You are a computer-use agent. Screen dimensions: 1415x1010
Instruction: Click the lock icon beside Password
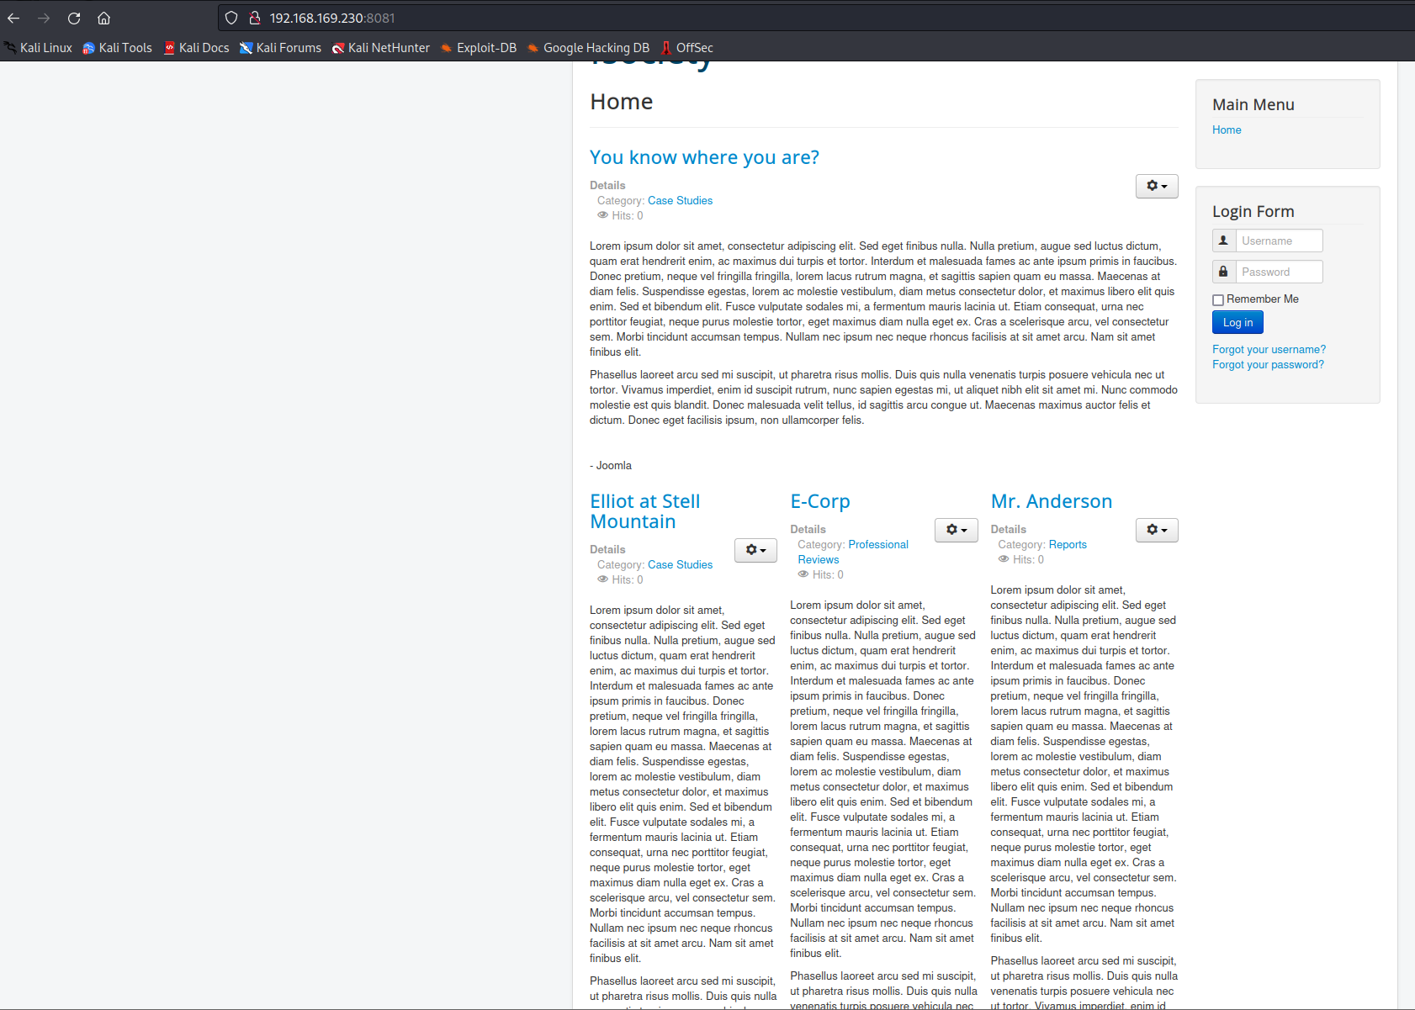[1224, 272]
